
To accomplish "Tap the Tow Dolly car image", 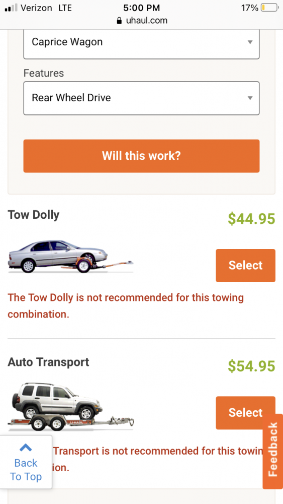I will pyautogui.click(x=70, y=257).
